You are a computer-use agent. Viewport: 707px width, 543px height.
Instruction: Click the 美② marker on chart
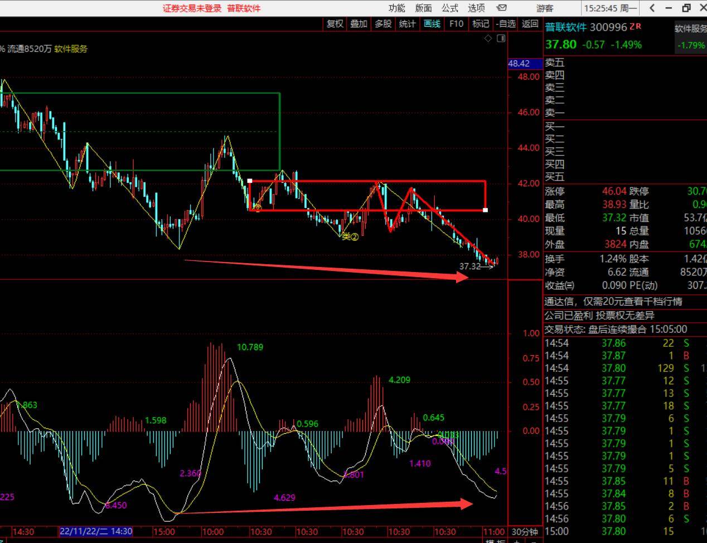350,237
